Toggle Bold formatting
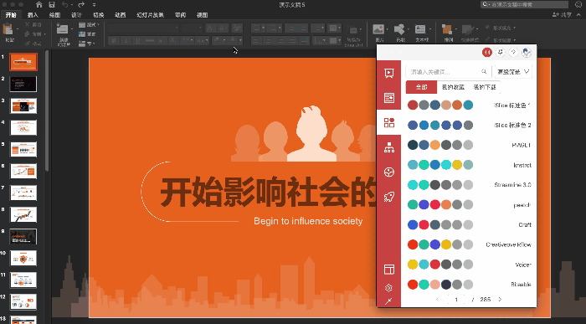The width and height of the screenshot is (586, 324). (x=114, y=40)
